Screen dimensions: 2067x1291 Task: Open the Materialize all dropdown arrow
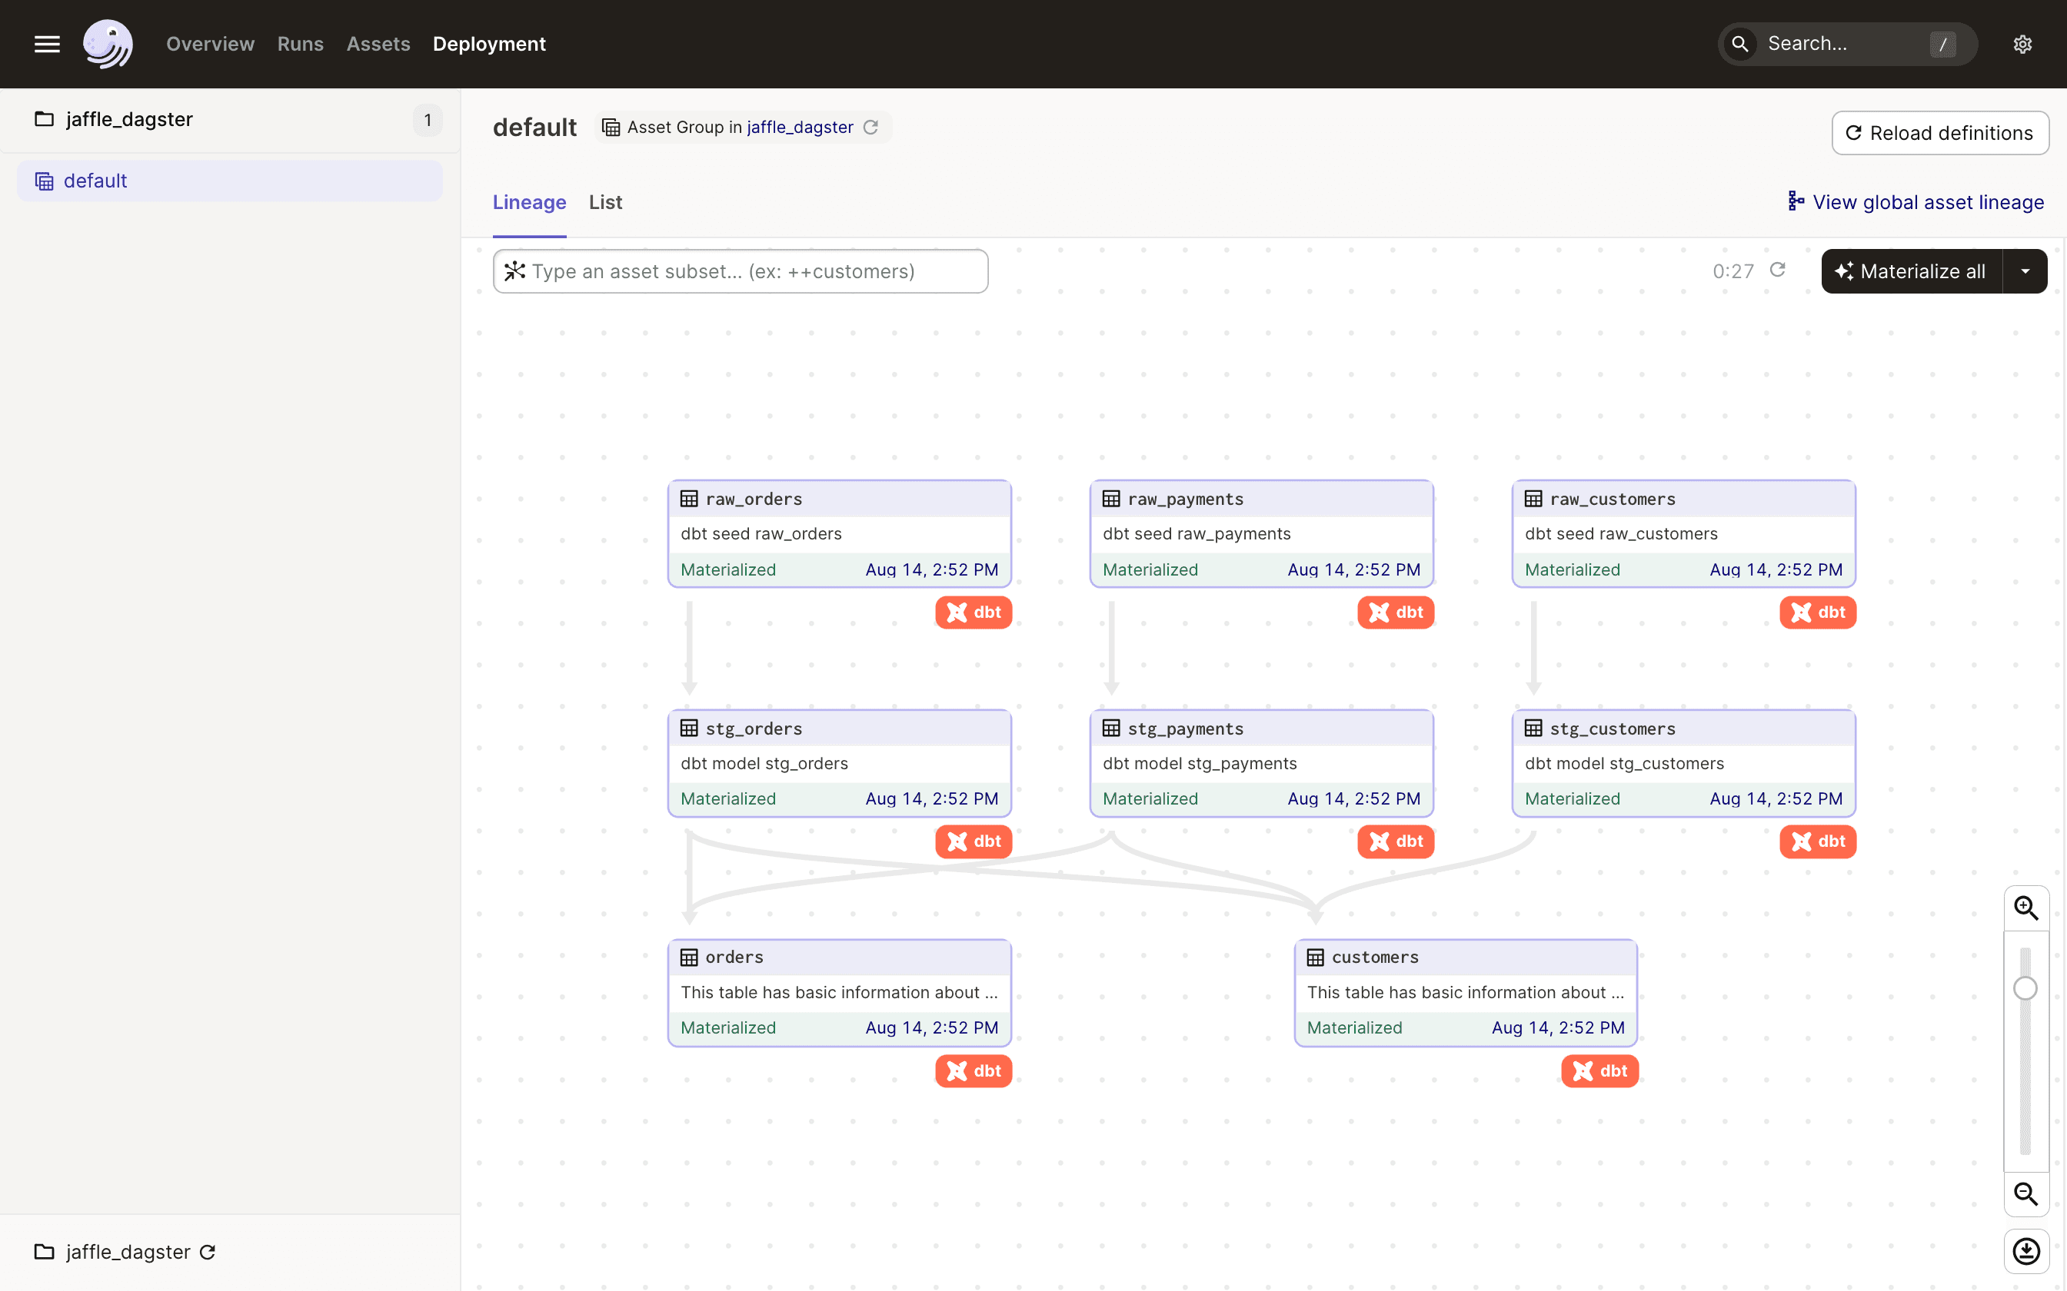click(x=2025, y=270)
